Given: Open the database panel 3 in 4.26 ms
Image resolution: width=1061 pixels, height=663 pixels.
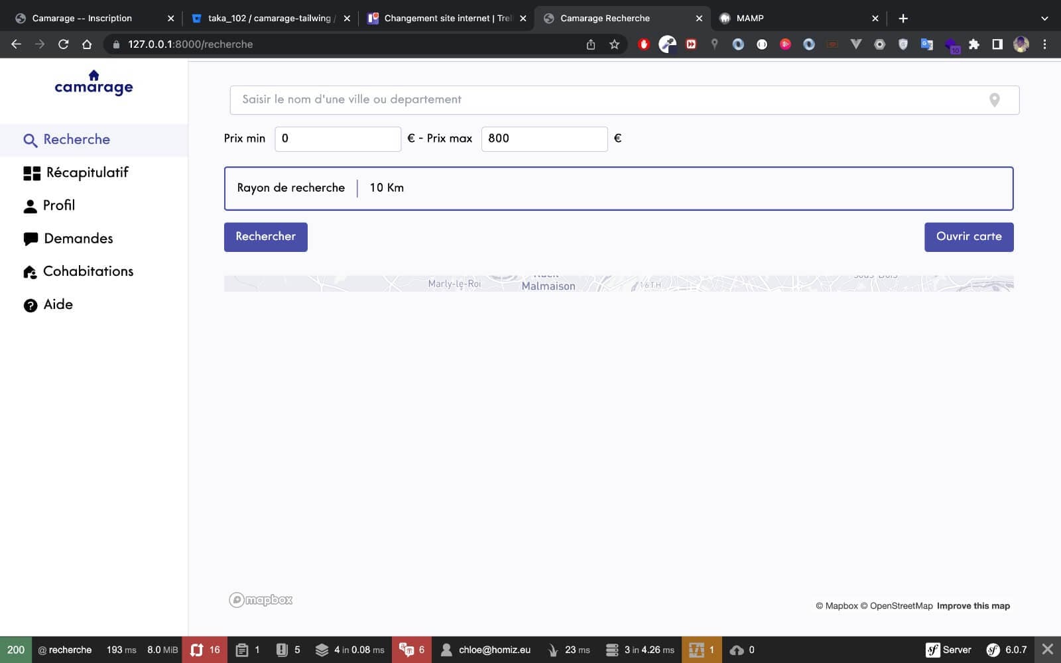Looking at the screenshot, I should (x=640, y=650).
